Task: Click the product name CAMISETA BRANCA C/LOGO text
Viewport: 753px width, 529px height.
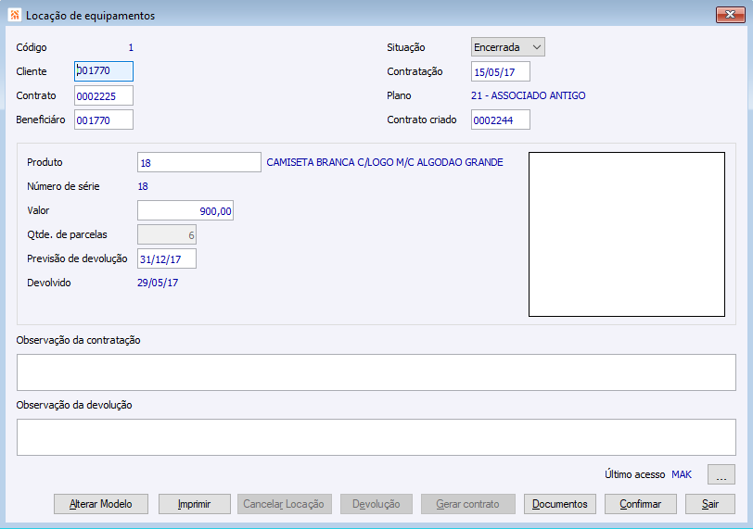Action: (385, 162)
